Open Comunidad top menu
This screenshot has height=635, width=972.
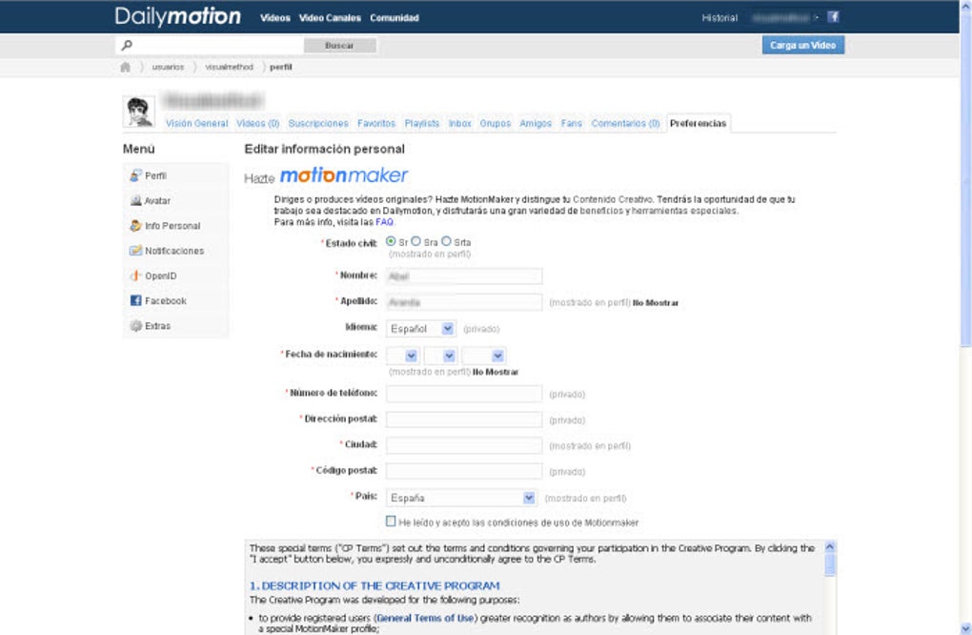(395, 18)
